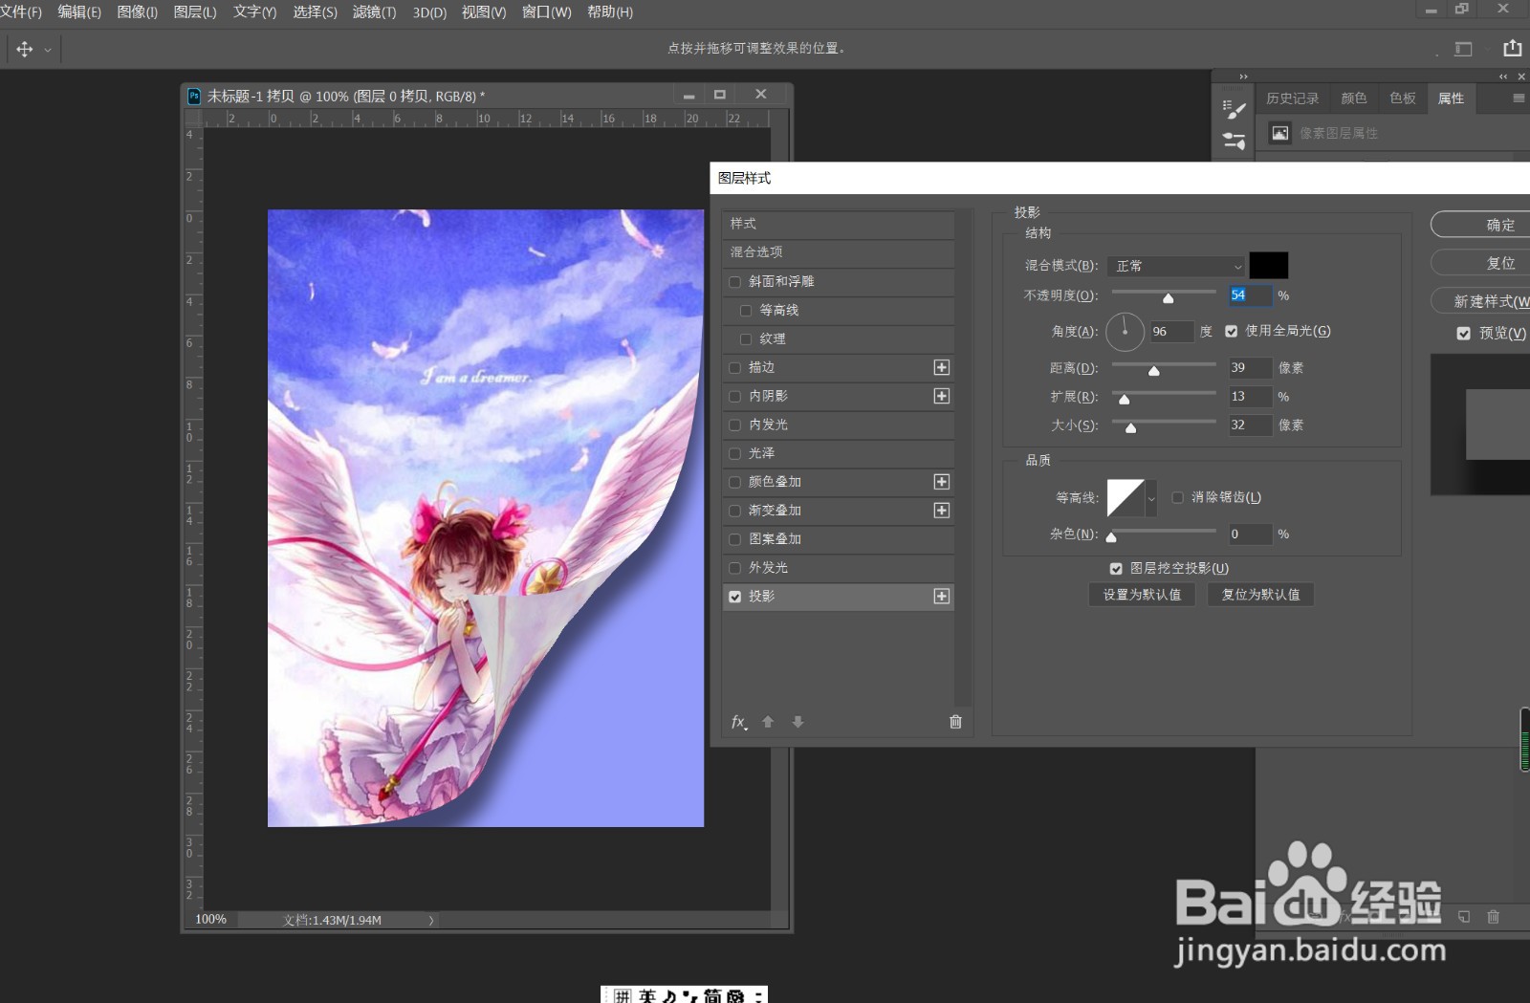
Task: Collapse the properties panel group arrows
Action: coord(1503,76)
